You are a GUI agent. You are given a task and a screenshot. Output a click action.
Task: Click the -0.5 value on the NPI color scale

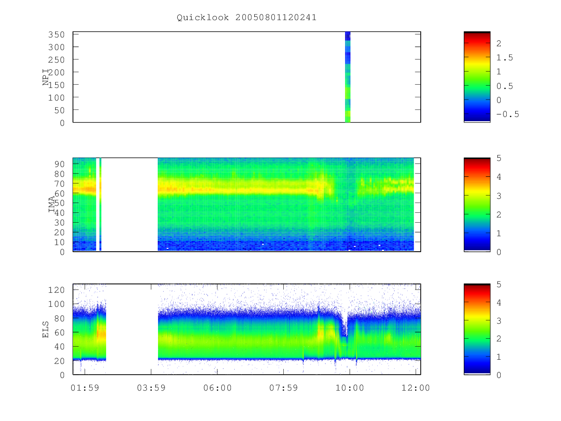508,114
